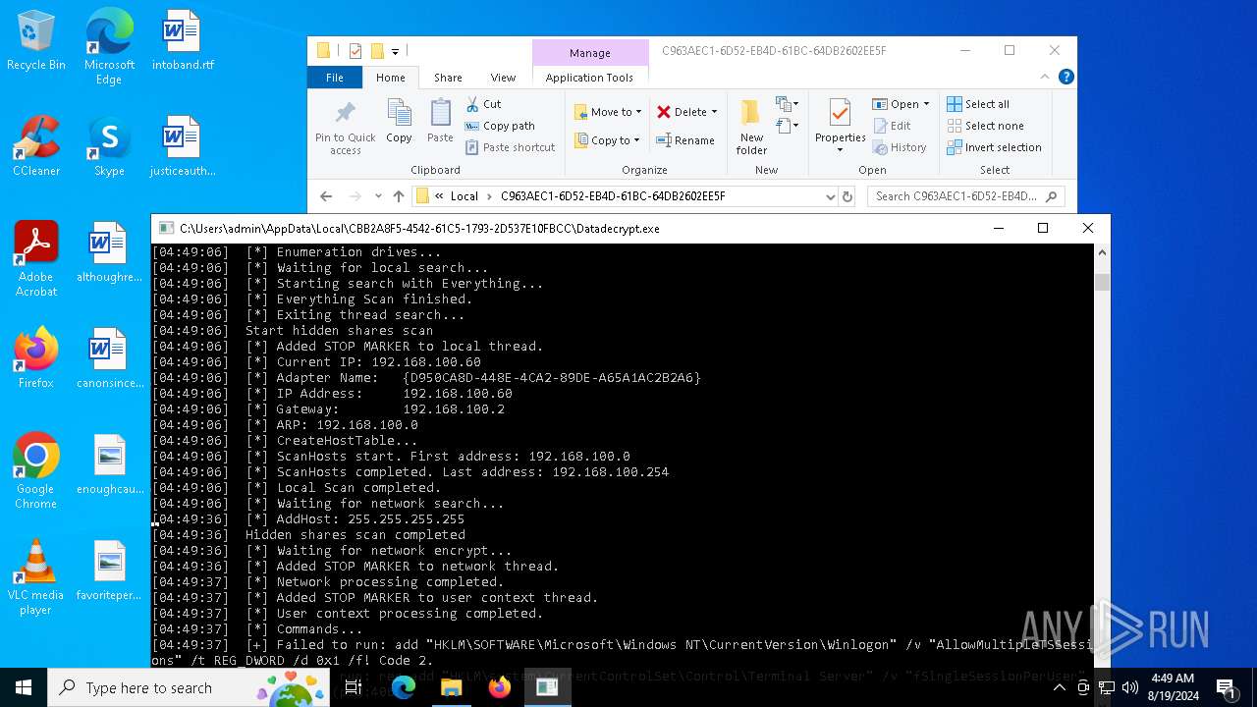Open the File menu tab
Image resolution: width=1257 pixels, height=707 pixels.
point(335,78)
